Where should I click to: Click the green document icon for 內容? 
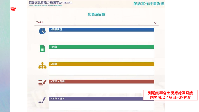[42, 48]
